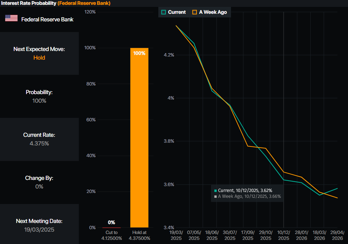Click the 0% label above the Cut bar
Viewport: 348px width, 244px height.
[112, 222]
